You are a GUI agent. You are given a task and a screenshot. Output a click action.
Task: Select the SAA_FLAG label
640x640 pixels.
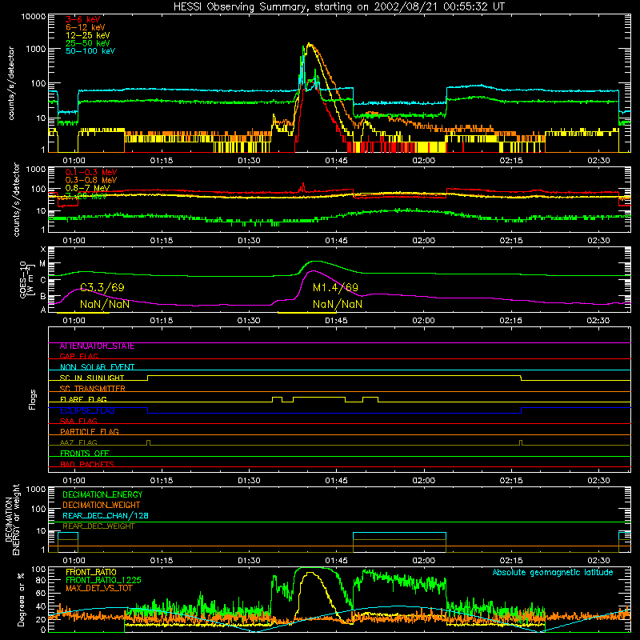(x=78, y=421)
